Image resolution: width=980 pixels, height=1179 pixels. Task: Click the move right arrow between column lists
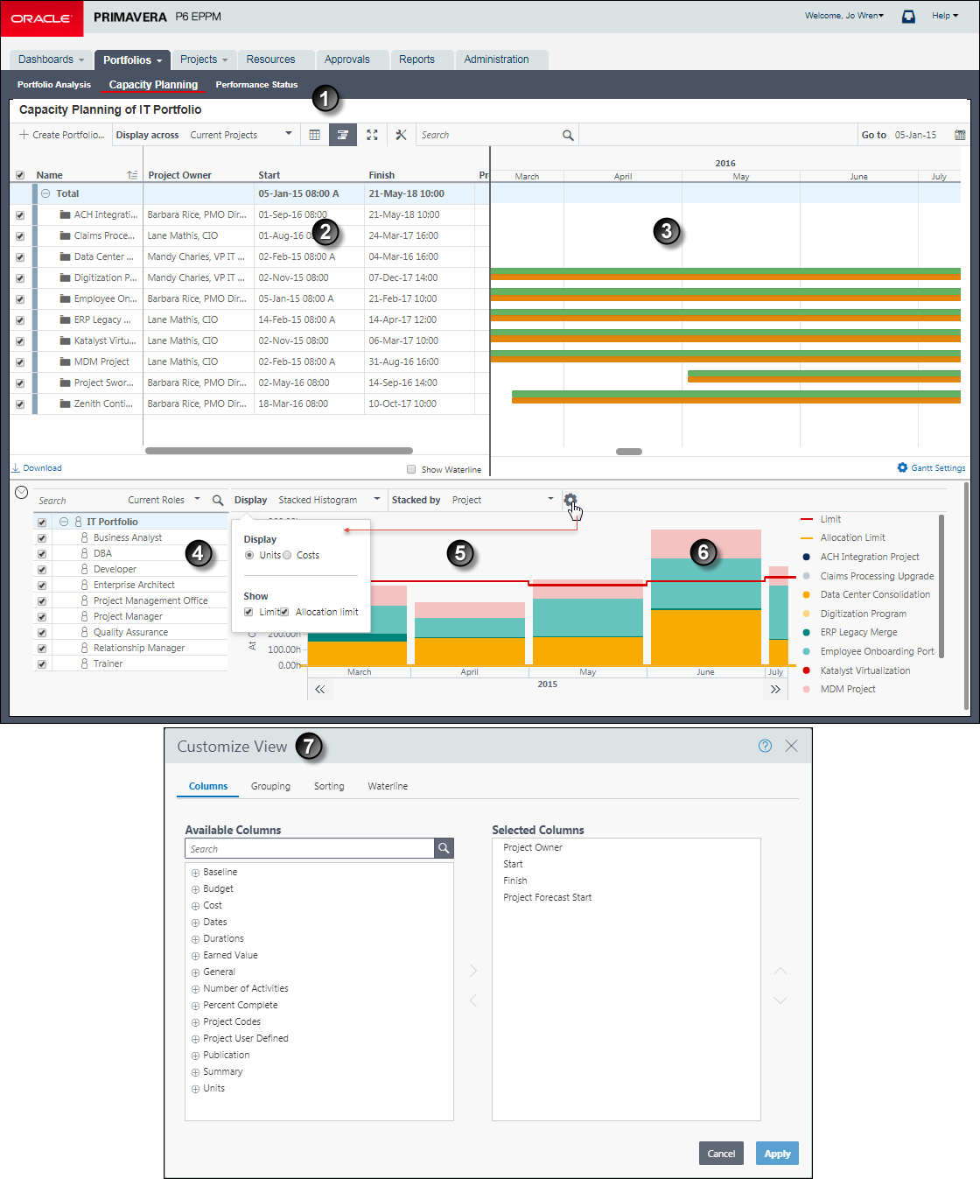(x=473, y=971)
